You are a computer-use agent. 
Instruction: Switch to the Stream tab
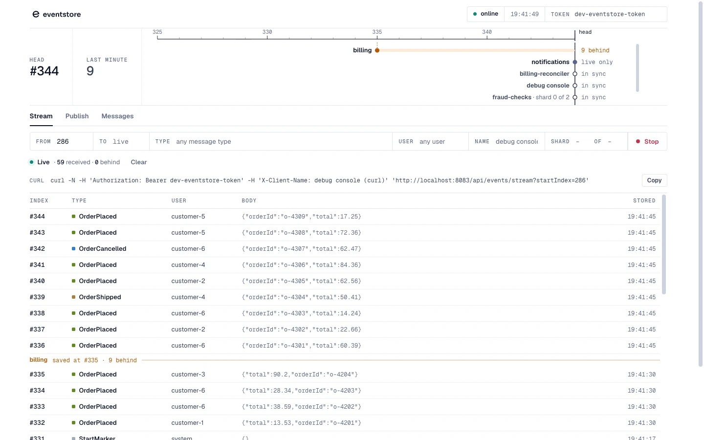point(41,116)
